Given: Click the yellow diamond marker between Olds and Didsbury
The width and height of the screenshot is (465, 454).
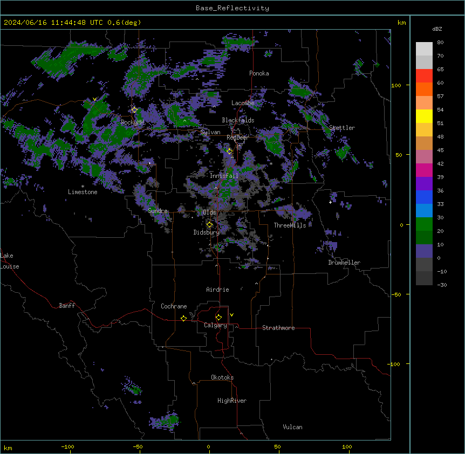Looking at the screenshot, I should [209, 225].
